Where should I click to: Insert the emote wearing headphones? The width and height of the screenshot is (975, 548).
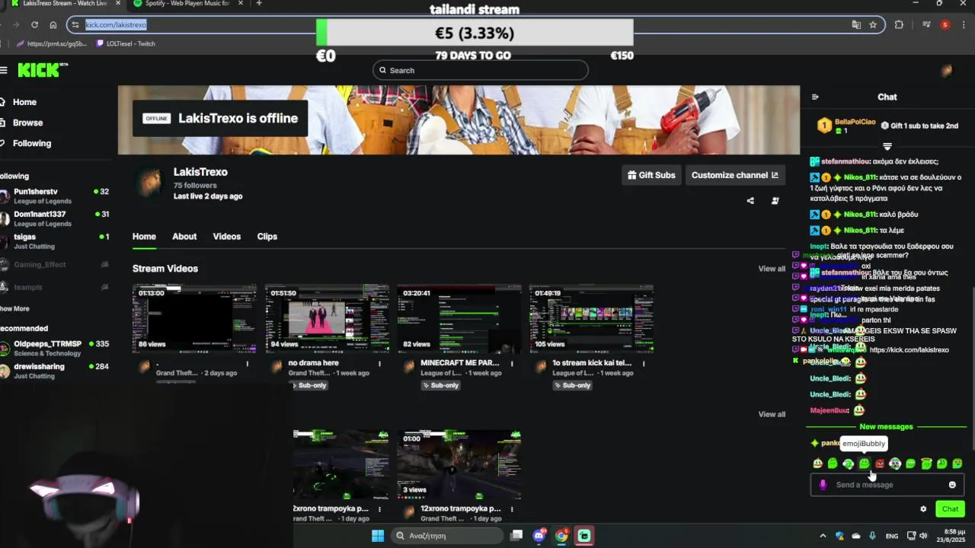point(895,464)
